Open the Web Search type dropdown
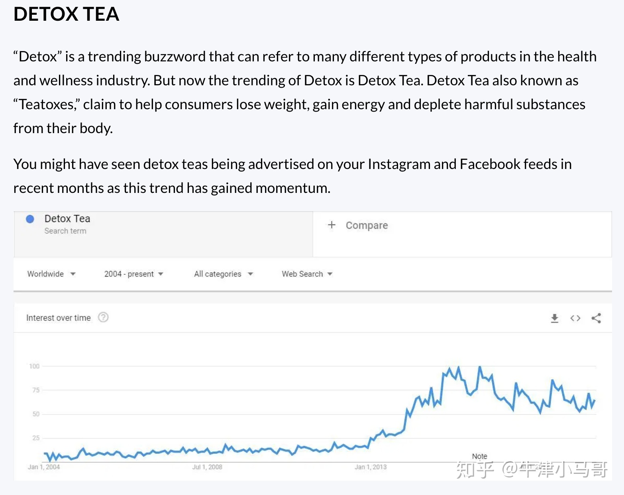The width and height of the screenshot is (624, 495). point(307,274)
